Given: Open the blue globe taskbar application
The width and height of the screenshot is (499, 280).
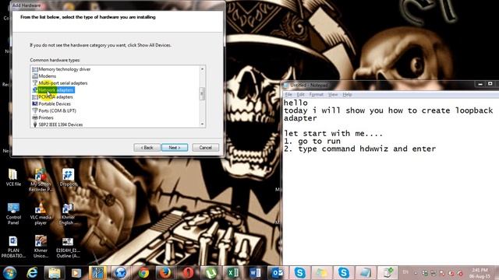Looking at the screenshot, I should (121, 273).
